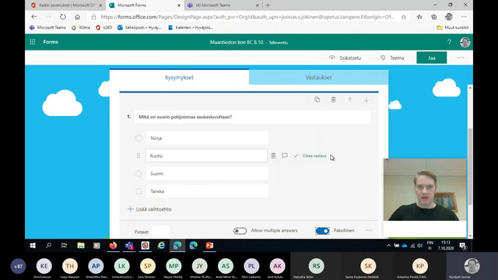This screenshot has width=498, height=280.
Task: Click the question title text field
Action: pos(252,117)
